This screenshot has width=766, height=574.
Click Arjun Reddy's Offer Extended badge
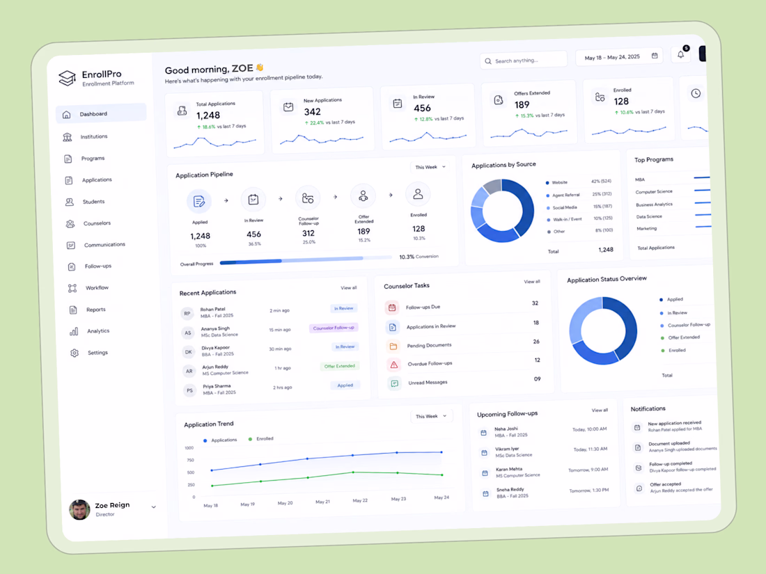click(340, 366)
